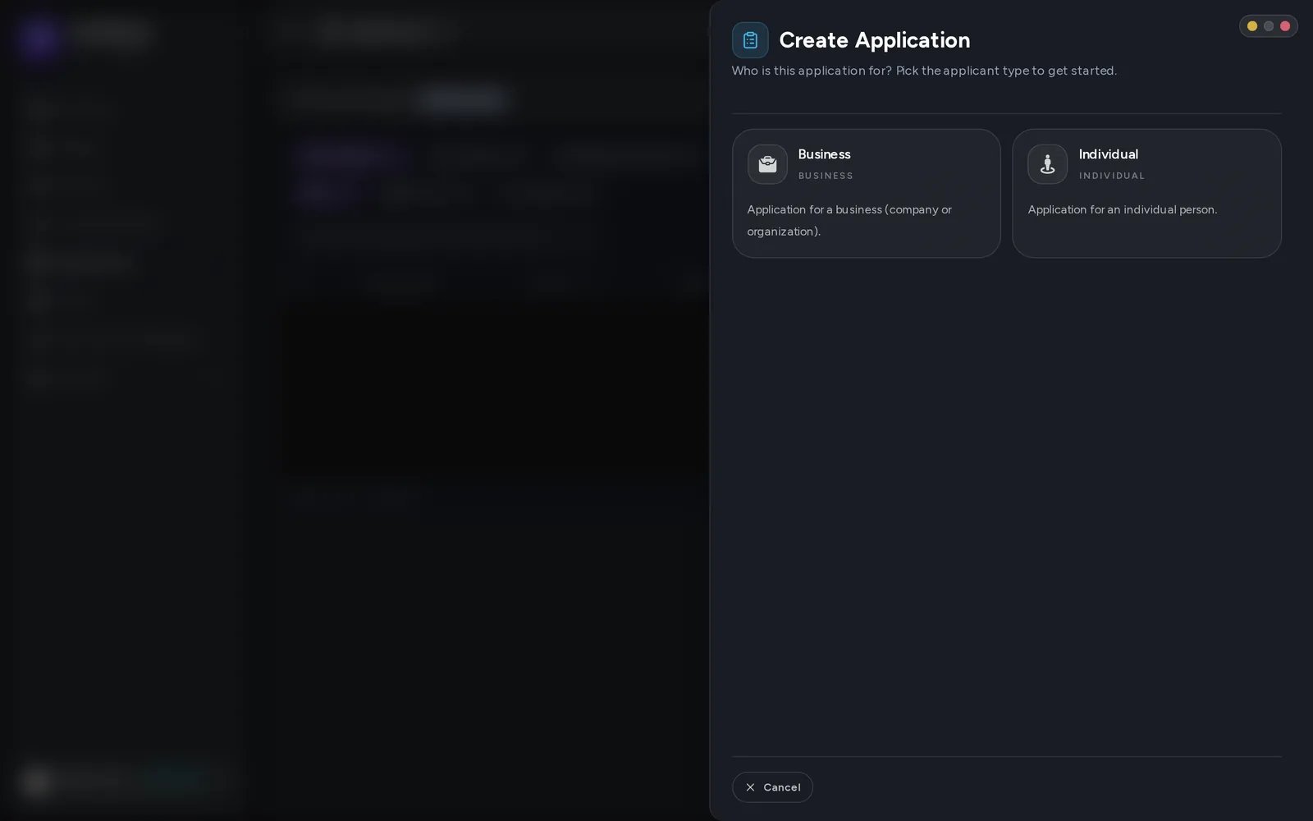Select the Business briefcase icon
Viewport: 1313px width, 821px height.
[x=767, y=164]
